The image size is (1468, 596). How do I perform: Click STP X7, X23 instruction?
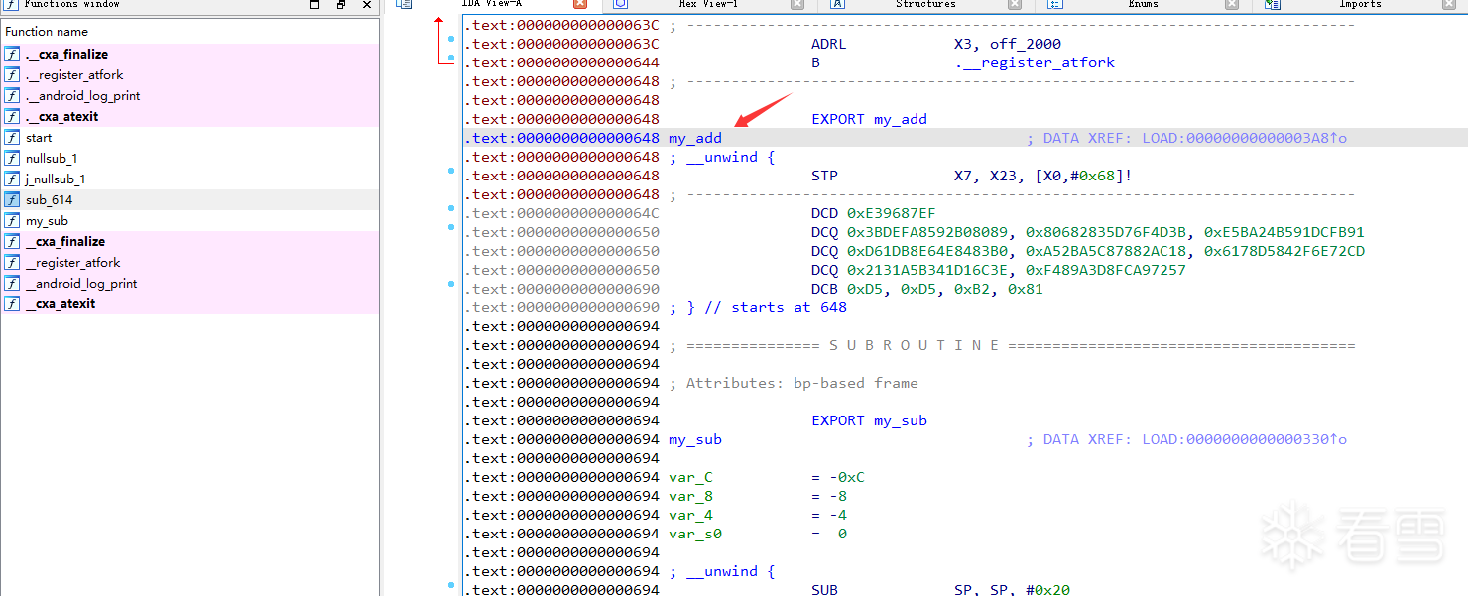pyautogui.click(x=972, y=176)
